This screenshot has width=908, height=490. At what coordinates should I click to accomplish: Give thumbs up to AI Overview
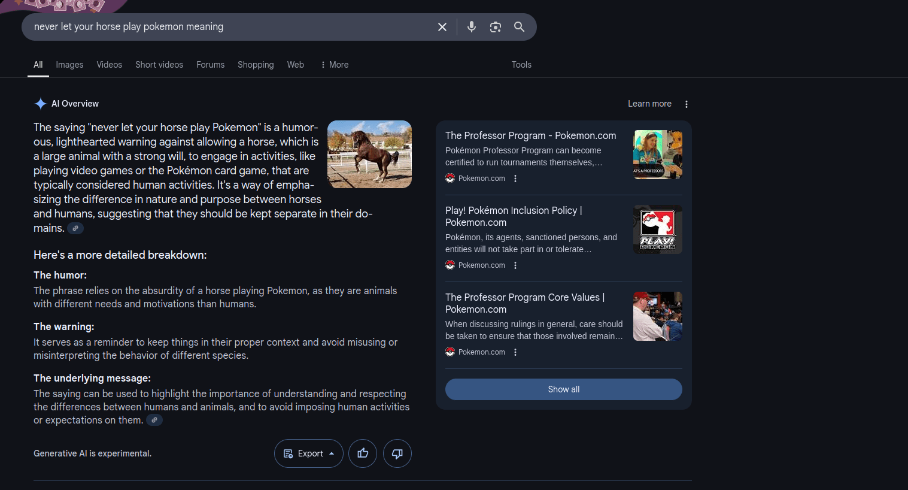tap(363, 453)
